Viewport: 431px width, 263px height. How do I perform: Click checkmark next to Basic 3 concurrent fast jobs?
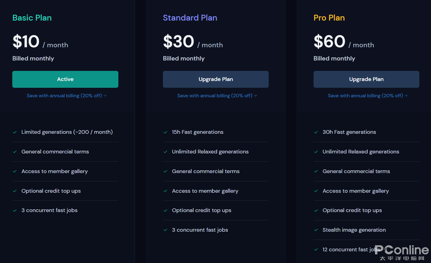pyautogui.click(x=15, y=211)
